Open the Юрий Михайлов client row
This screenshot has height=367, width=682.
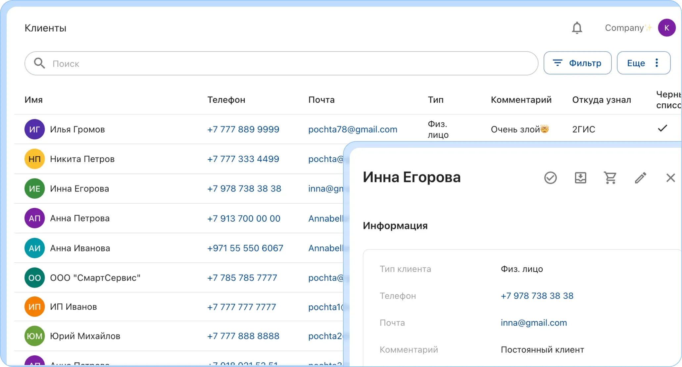point(179,336)
